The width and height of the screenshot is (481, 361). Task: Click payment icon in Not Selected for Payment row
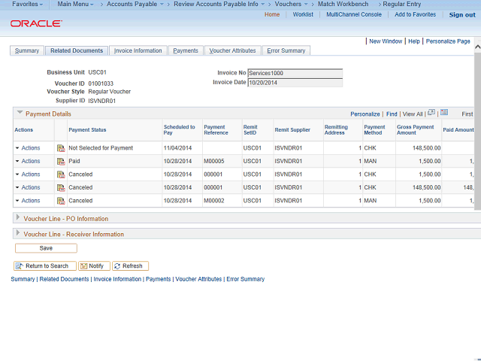(60, 149)
